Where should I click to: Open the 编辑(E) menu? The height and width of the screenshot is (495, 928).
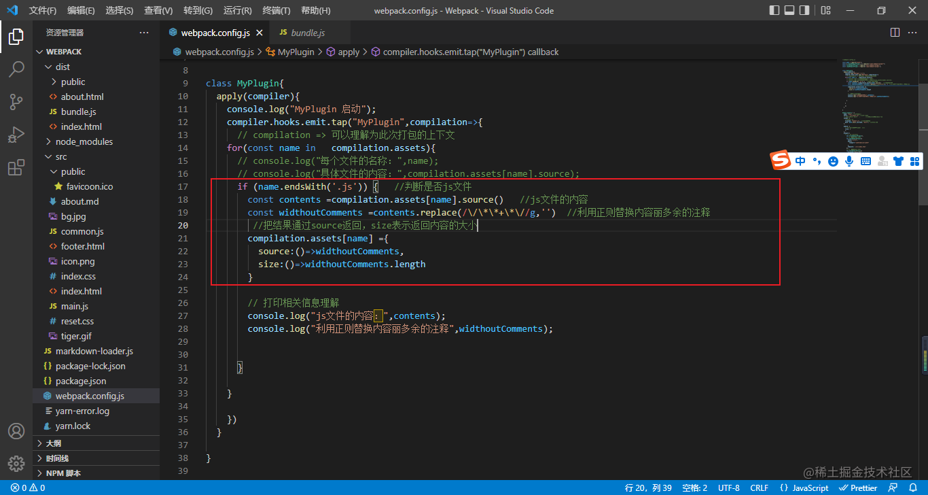81,10
